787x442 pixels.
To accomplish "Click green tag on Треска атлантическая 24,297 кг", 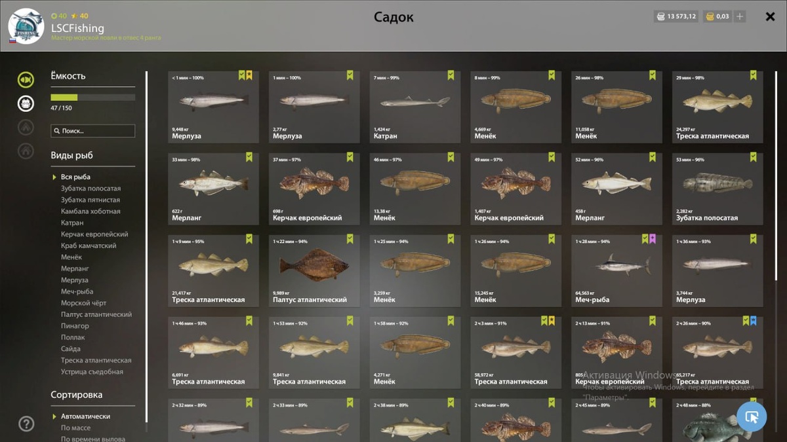I will (754, 75).
